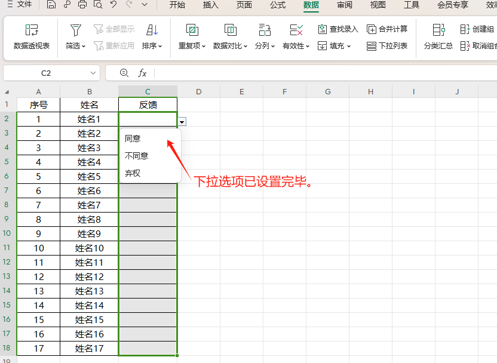Image resolution: width=497 pixels, height=363 pixels.
Task: Switch to the 插入 tab
Action: [x=210, y=5]
